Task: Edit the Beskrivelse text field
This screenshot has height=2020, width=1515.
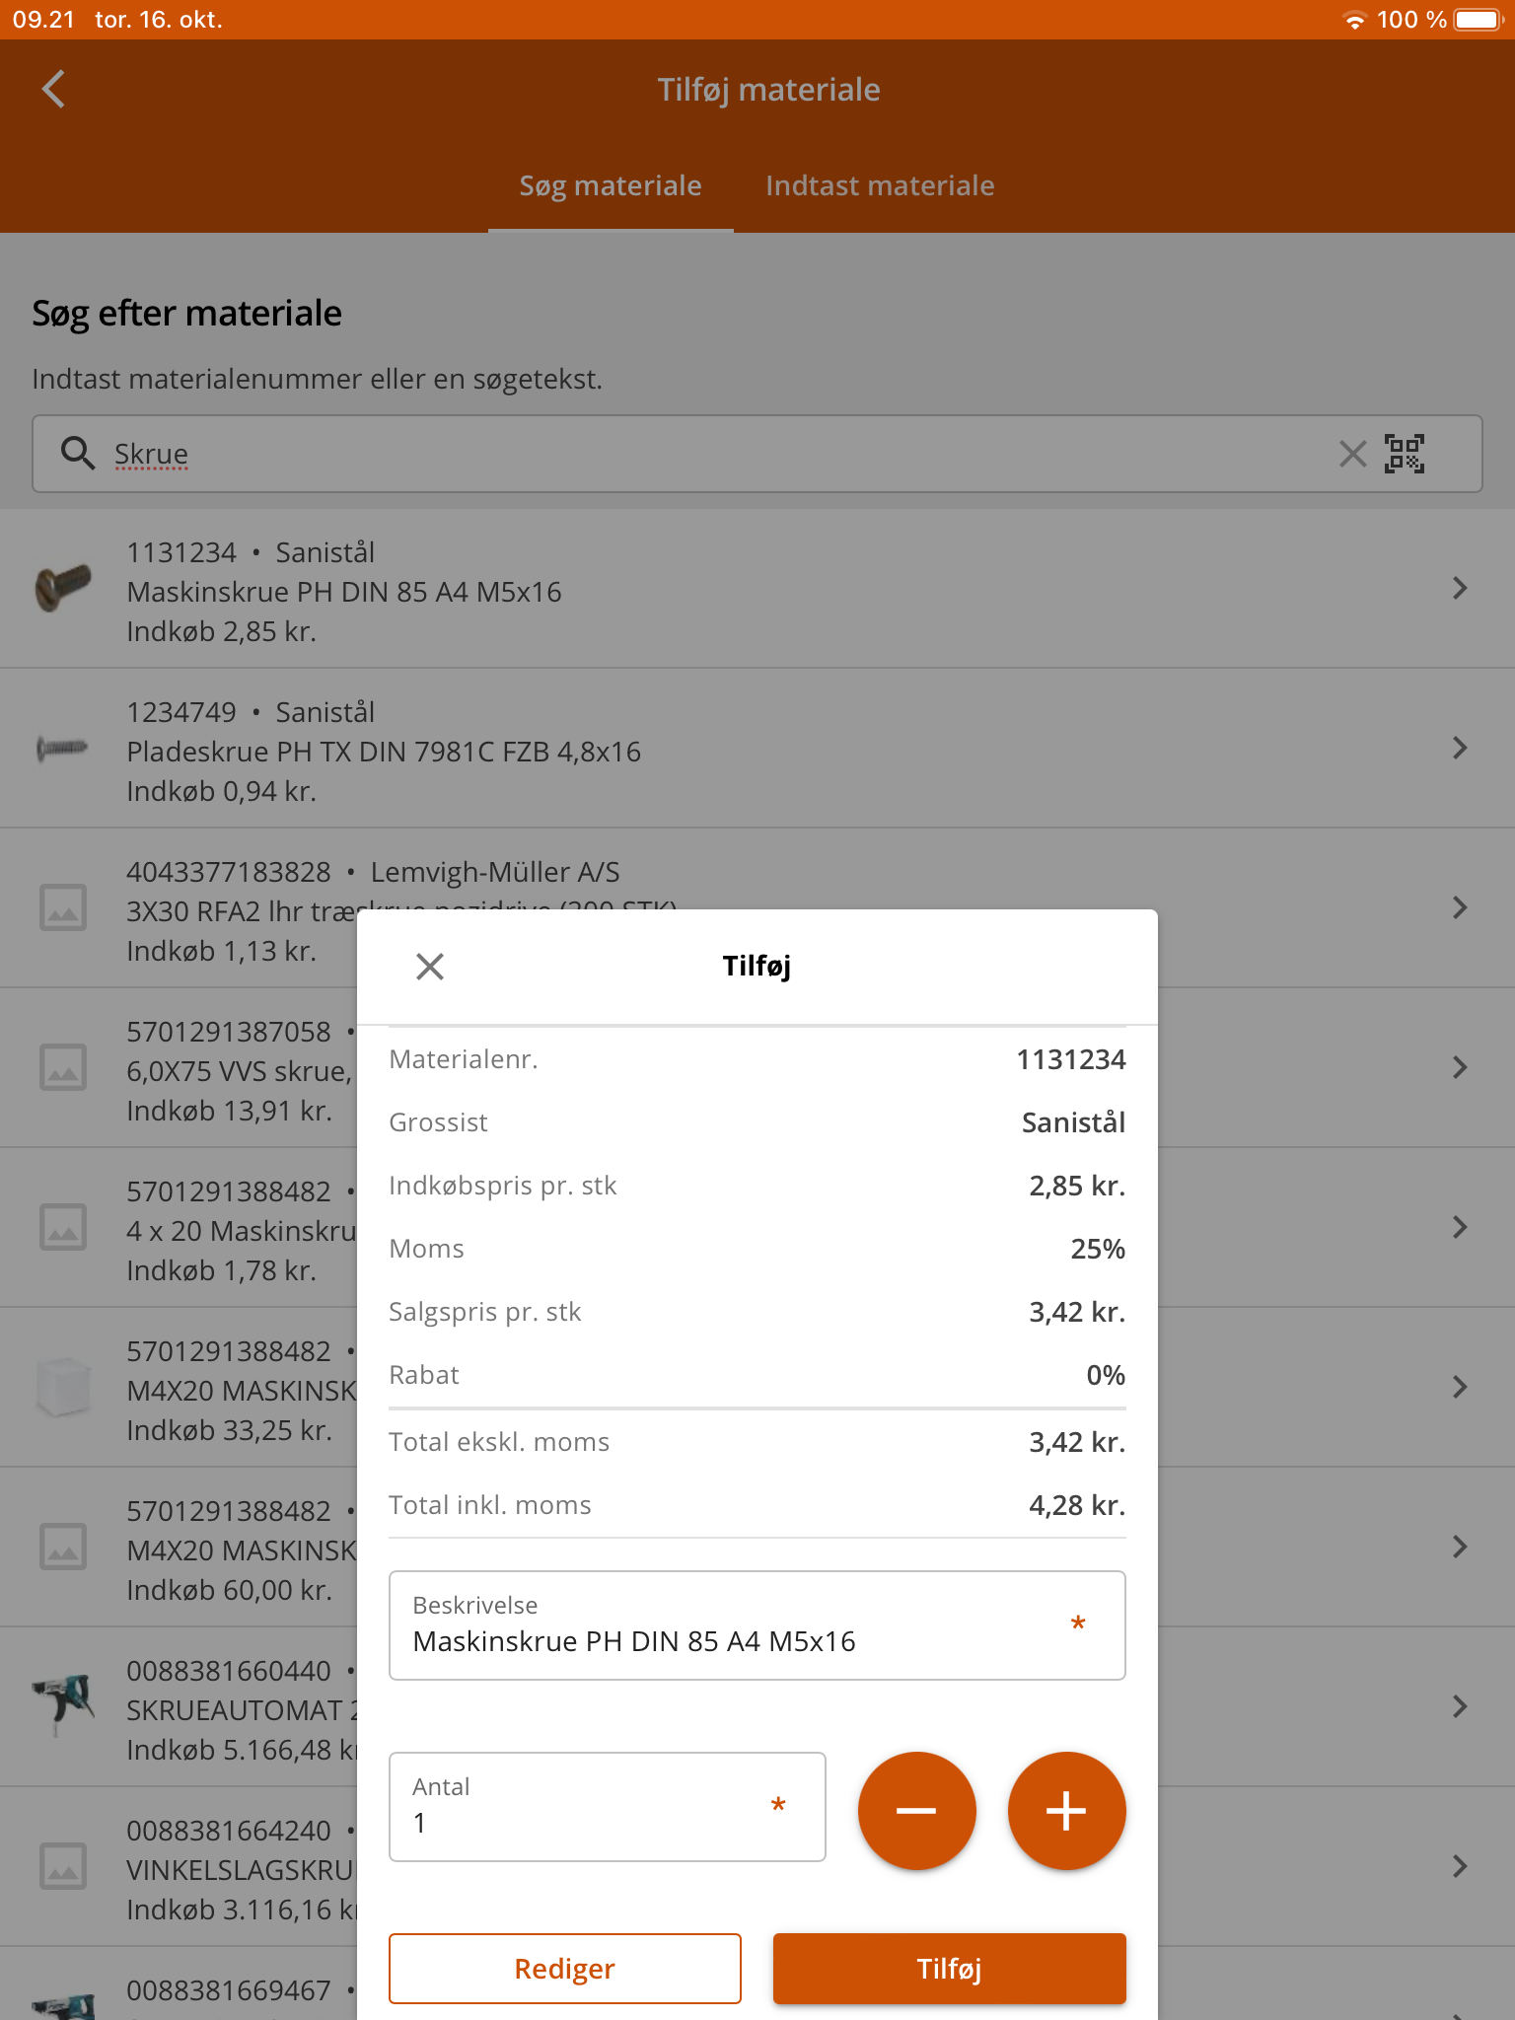Action: coord(730,1640)
